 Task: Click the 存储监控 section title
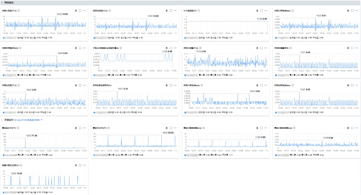pos(9,120)
